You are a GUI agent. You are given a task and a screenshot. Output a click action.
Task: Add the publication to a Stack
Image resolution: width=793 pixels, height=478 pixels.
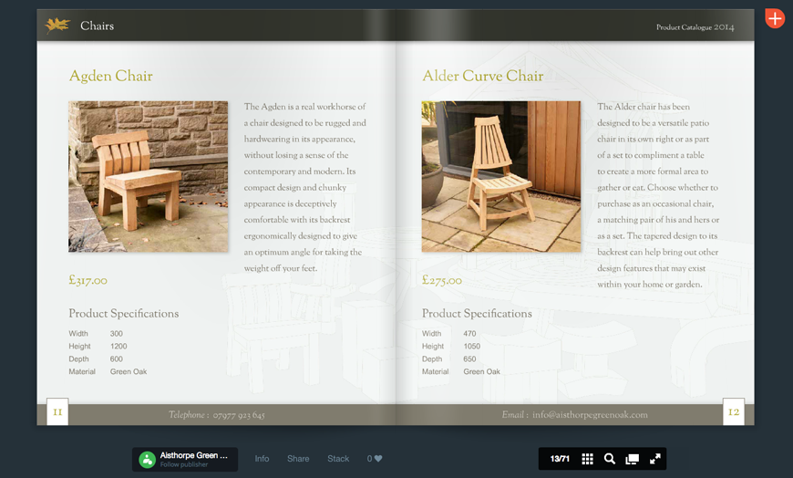(x=338, y=459)
